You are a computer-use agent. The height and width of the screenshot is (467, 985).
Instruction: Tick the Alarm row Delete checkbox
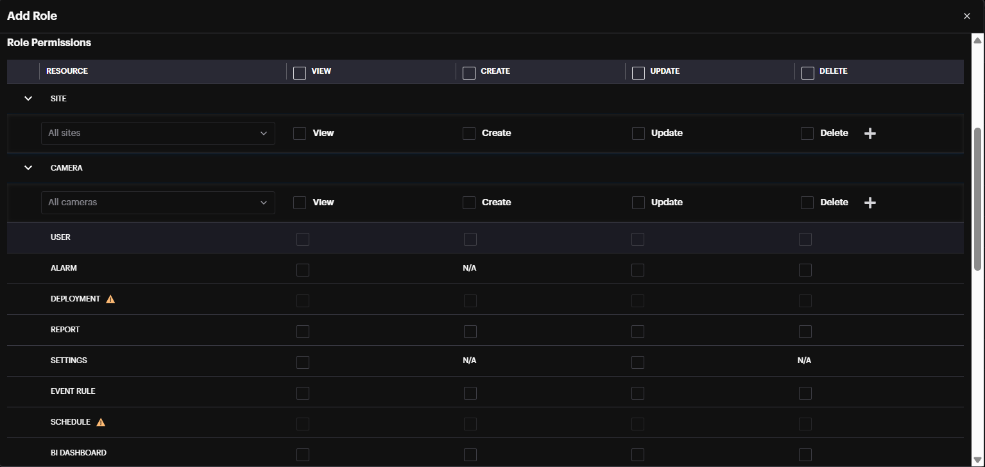point(805,270)
